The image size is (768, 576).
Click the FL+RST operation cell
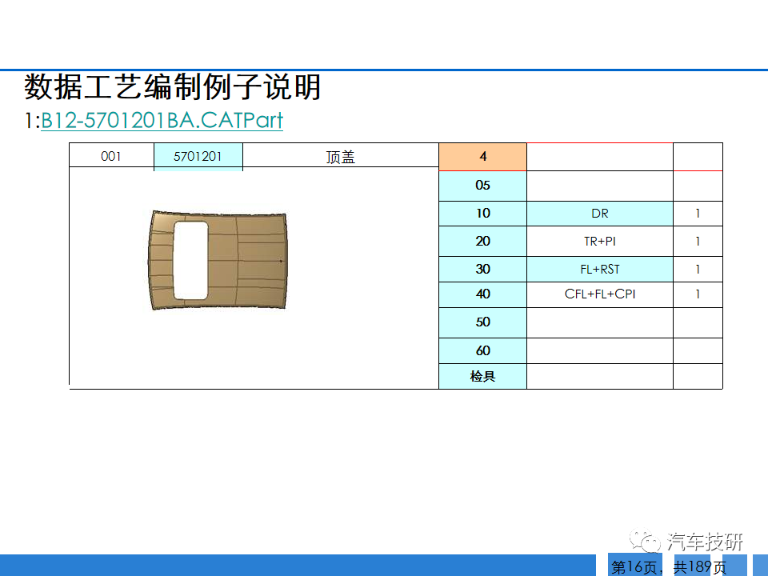tap(600, 269)
